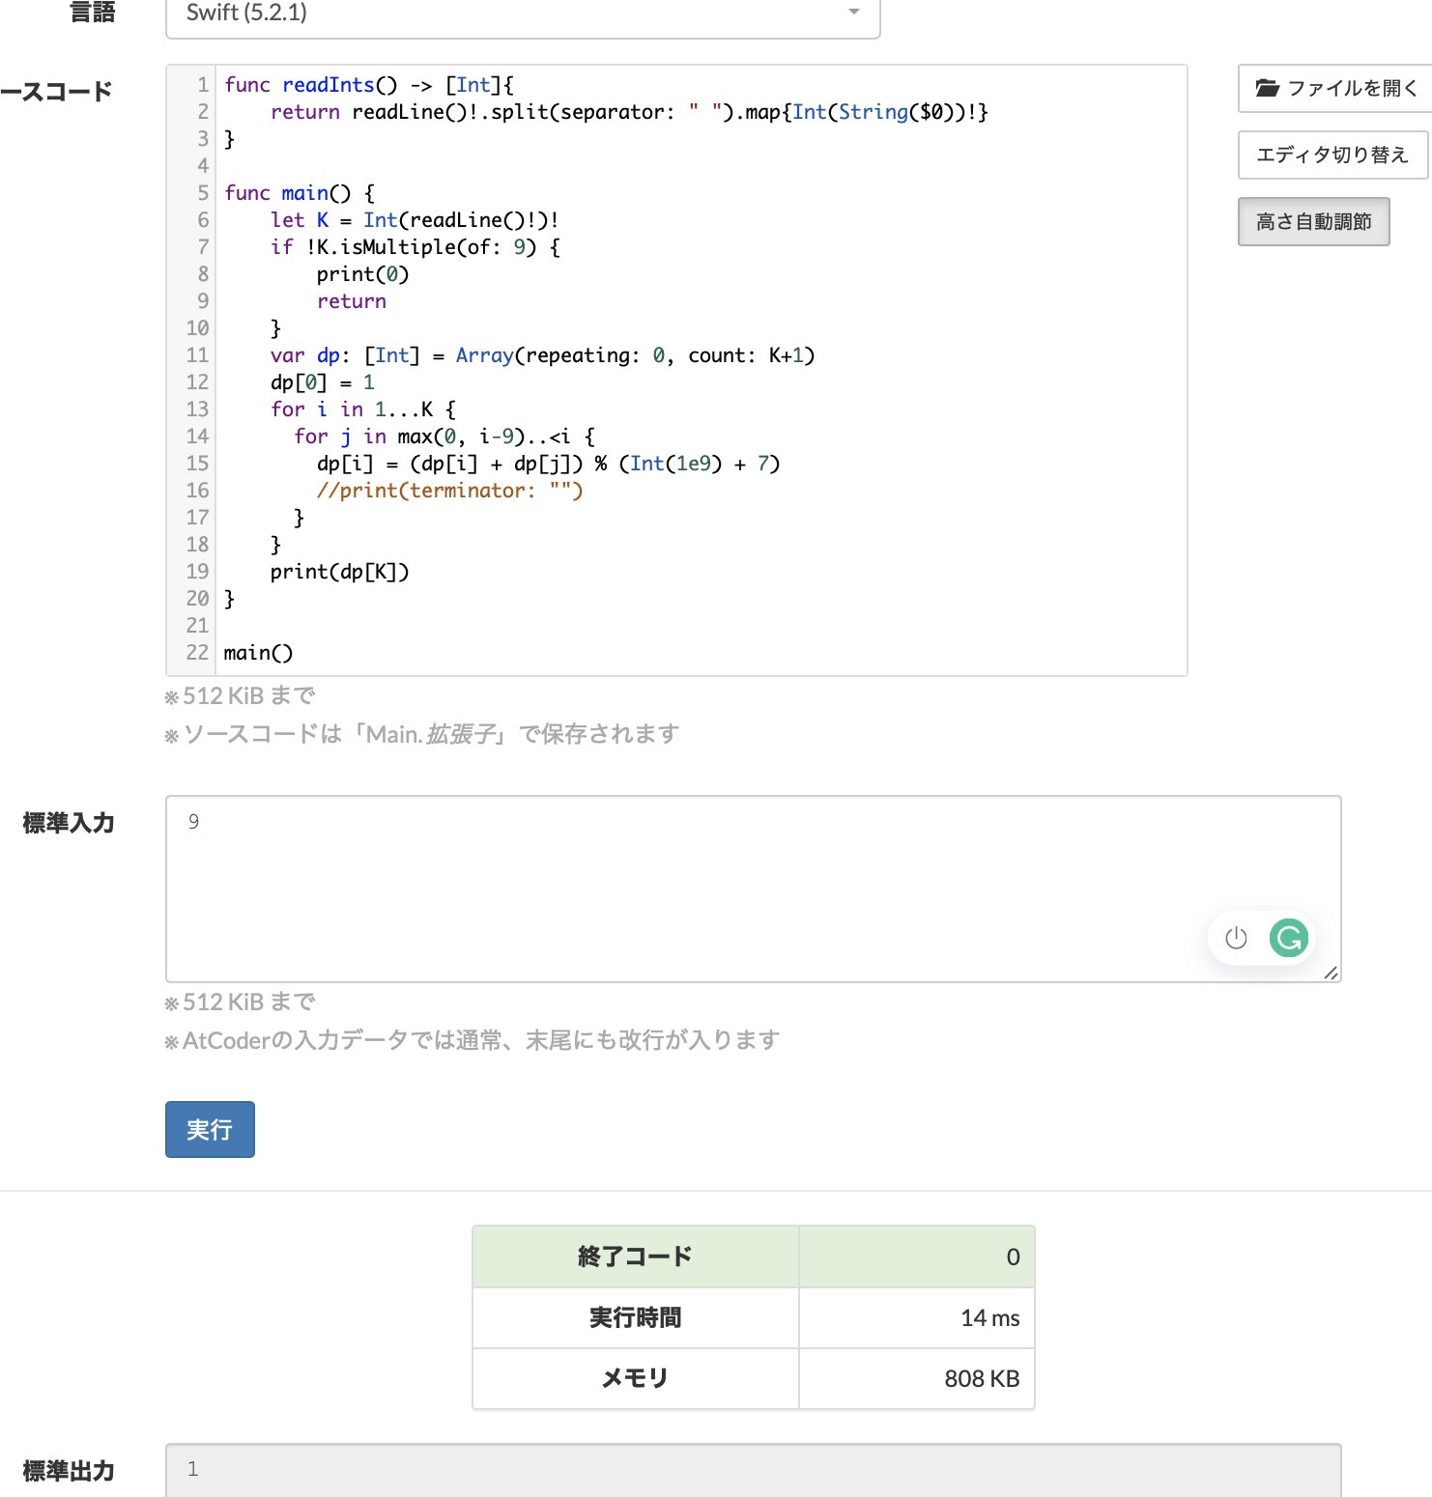Click the 終了コード value cell
Viewport: 1432px width, 1497px height.
[916, 1257]
